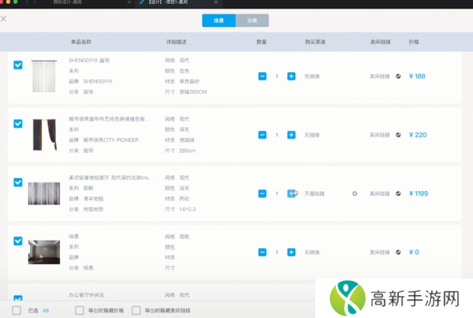Increase quantity of 城市领秀 curtain item
473x318 pixels.
291,135
